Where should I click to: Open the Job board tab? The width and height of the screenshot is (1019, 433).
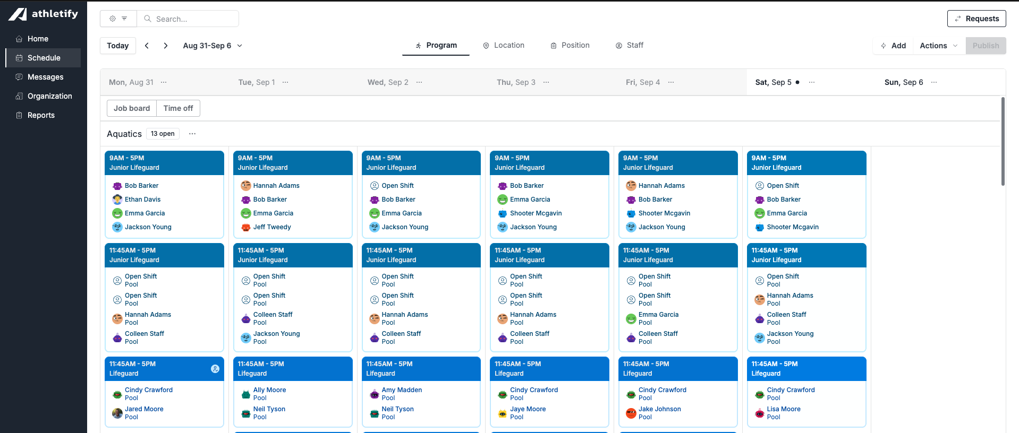[132, 108]
